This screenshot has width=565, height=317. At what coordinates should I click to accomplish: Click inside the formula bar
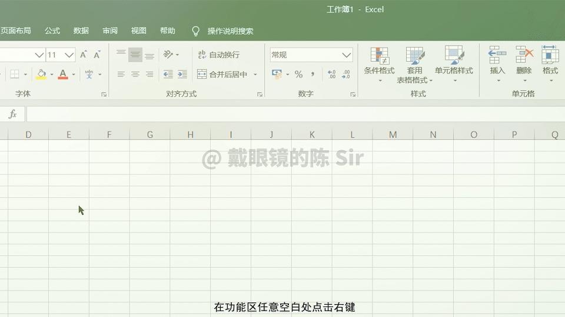pos(295,114)
